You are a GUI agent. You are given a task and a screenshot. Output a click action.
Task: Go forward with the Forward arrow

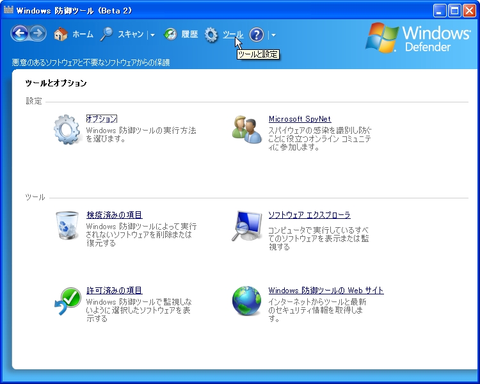(37, 33)
